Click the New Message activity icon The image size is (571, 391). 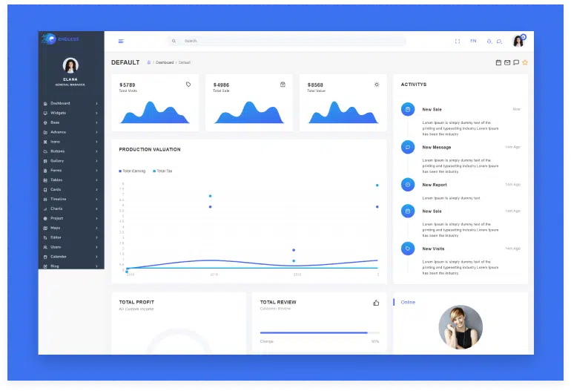point(408,147)
